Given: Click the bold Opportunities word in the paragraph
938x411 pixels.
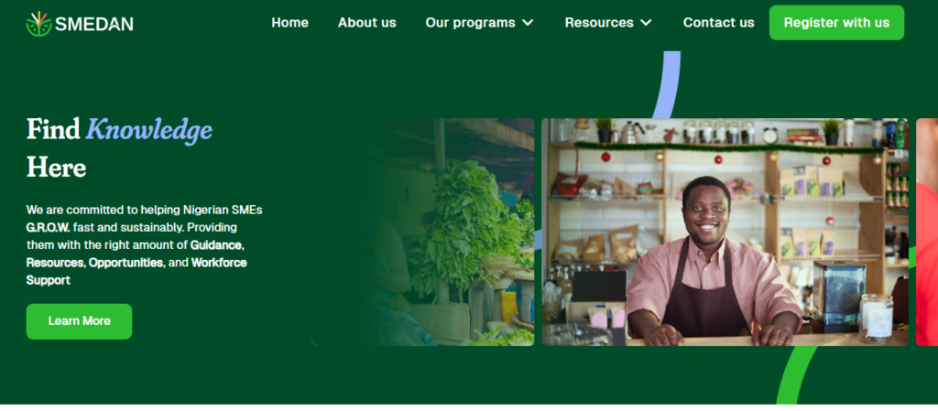Looking at the screenshot, I should pyautogui.click(x=125, y=263).
